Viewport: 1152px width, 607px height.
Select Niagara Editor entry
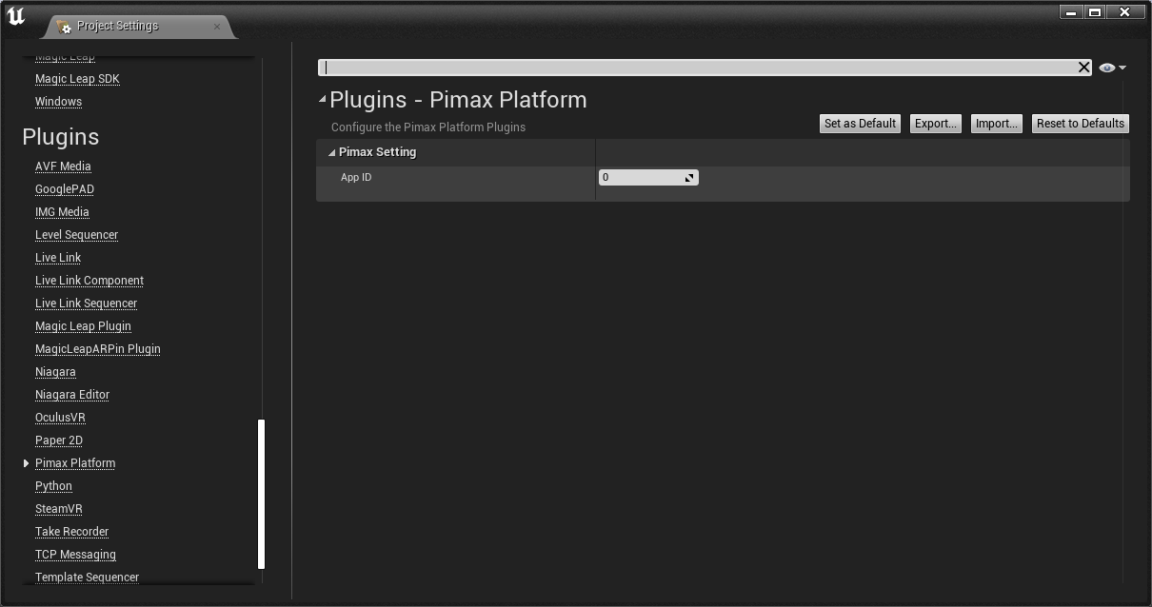[72, 395]
